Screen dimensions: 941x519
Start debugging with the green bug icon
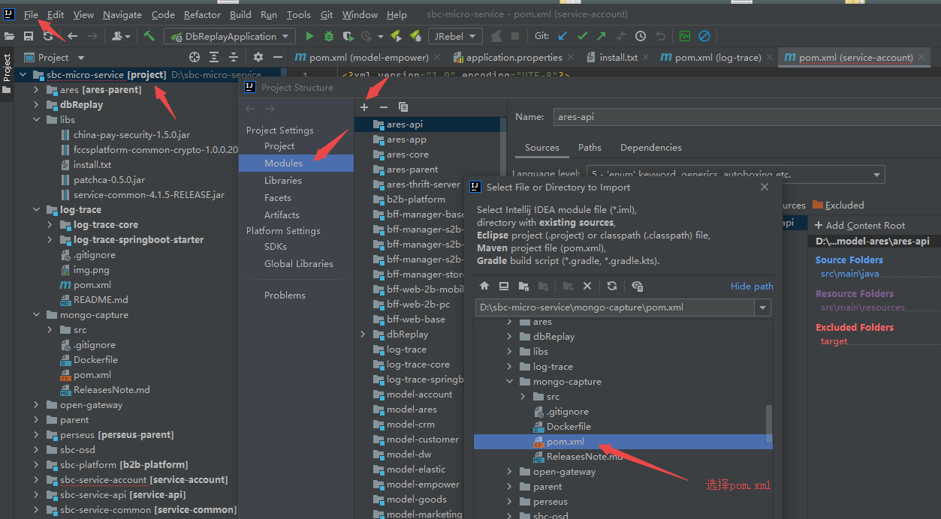(329, 36)
